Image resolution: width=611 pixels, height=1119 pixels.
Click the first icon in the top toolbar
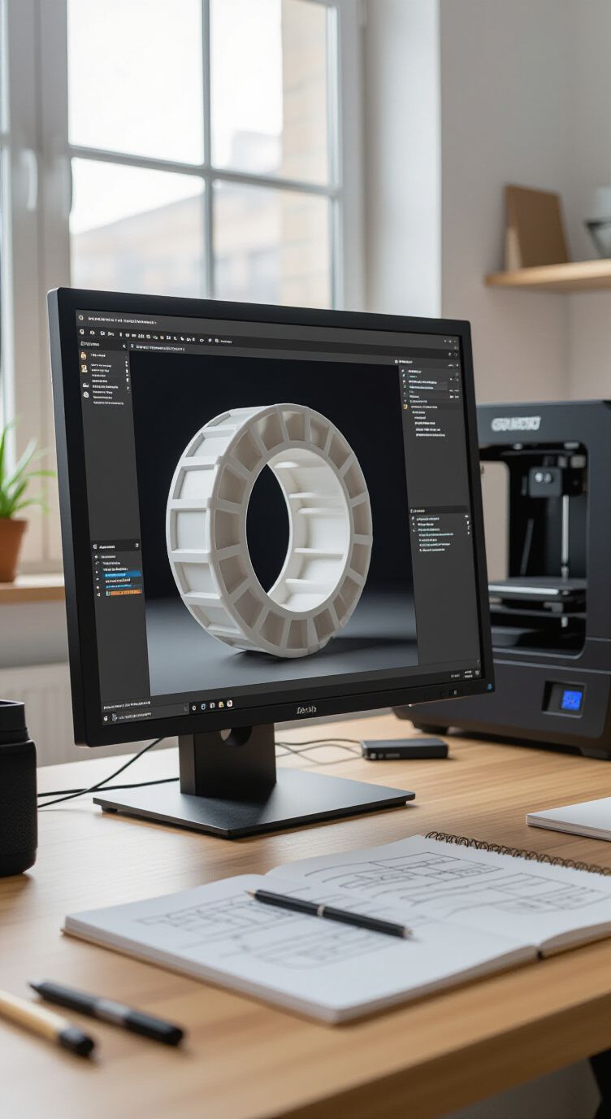[x=82, y=332]
